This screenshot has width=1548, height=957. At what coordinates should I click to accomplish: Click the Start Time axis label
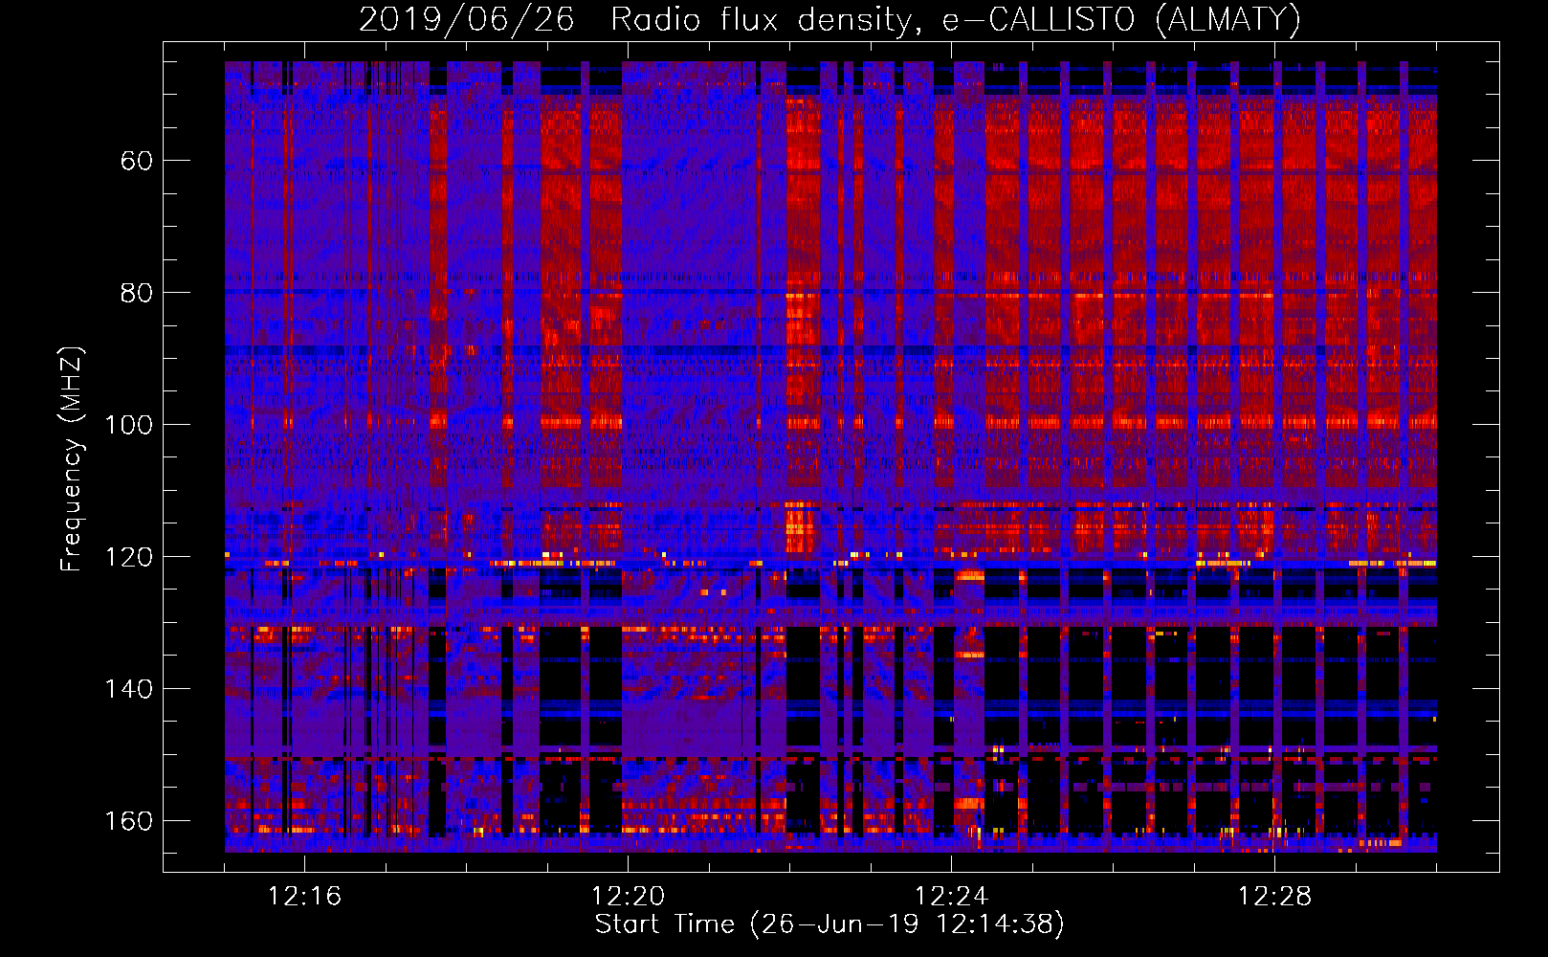pos(829,924)
